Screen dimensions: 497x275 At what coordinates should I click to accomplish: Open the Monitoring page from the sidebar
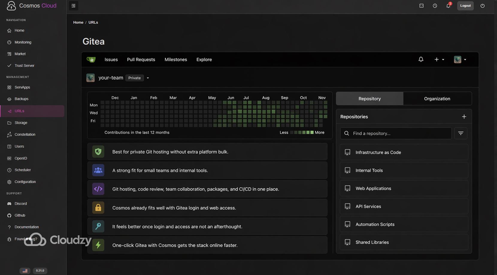tap(23, 42)
